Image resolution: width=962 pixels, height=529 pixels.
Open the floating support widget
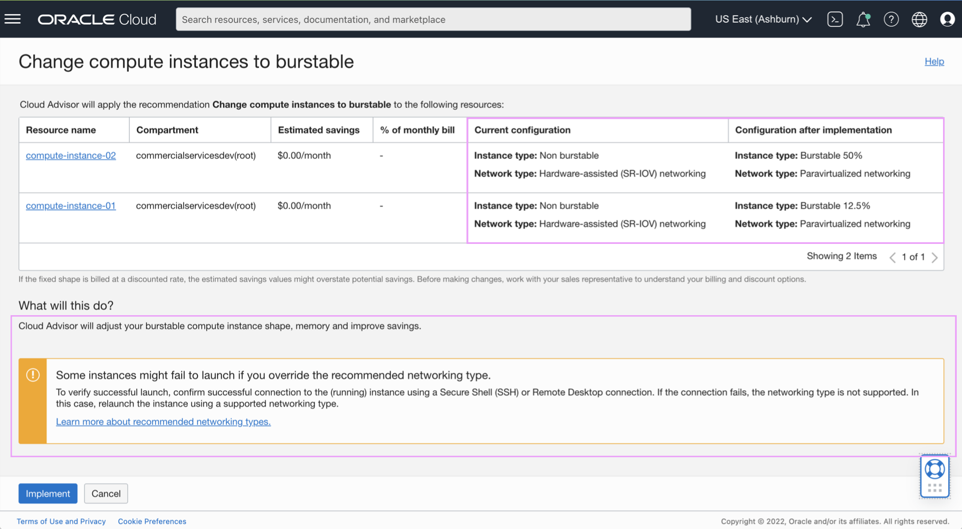935,475
